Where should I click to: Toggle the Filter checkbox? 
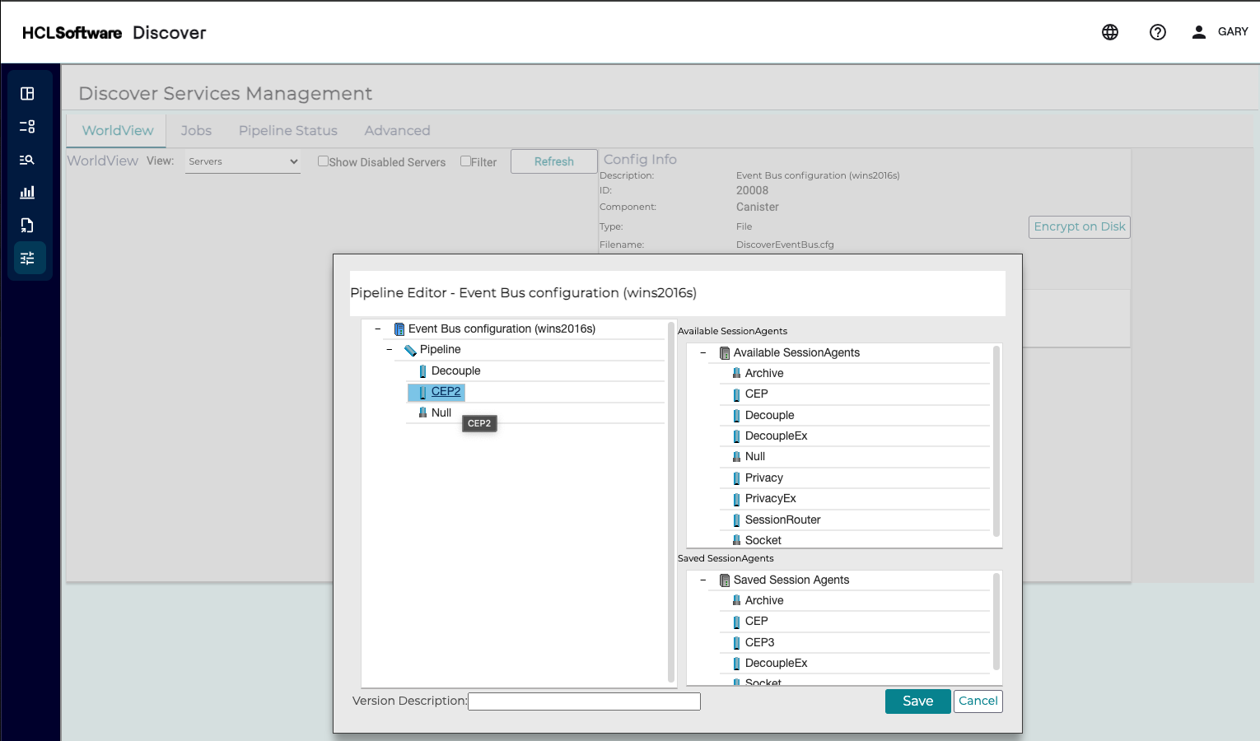click(x=465, y=161)
